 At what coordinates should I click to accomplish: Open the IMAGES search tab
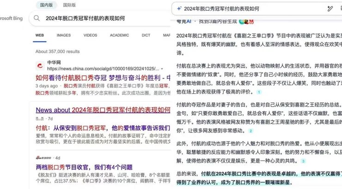point(64,35)
